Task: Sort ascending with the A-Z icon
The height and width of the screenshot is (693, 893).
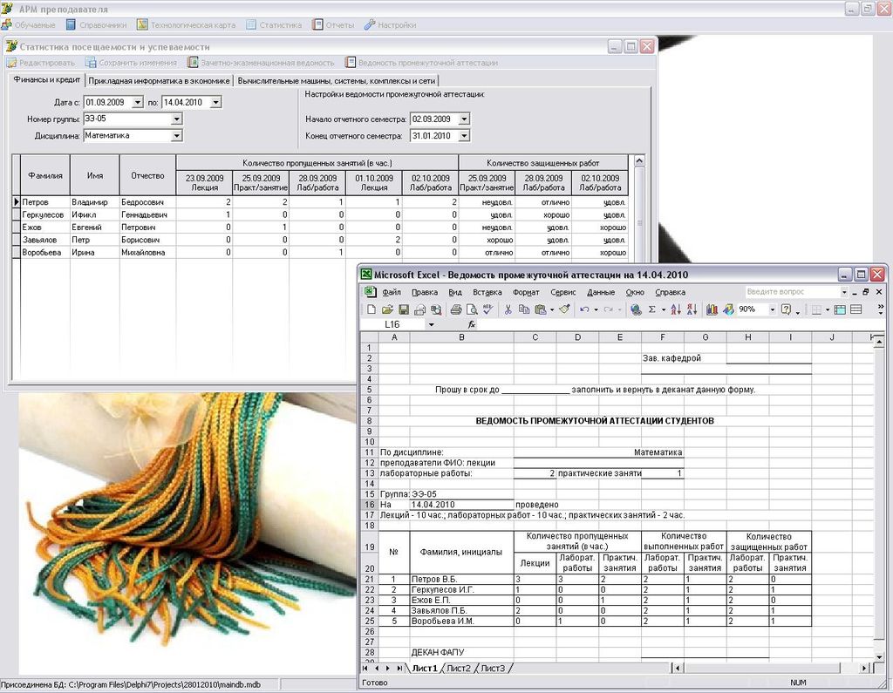Action: [676, 309]
